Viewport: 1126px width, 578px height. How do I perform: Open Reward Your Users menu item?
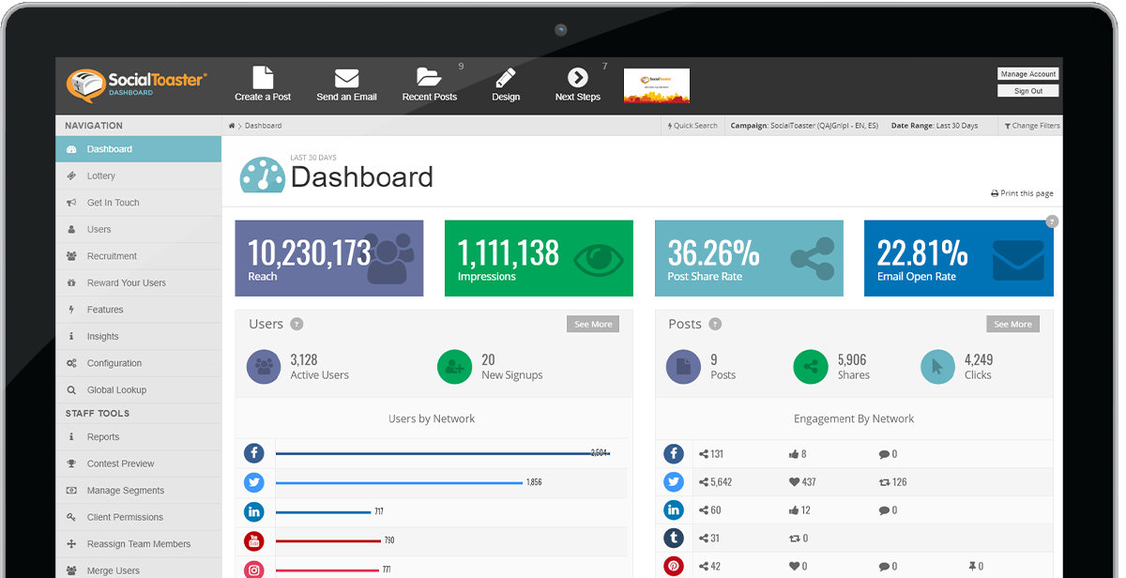pos(127,283)
